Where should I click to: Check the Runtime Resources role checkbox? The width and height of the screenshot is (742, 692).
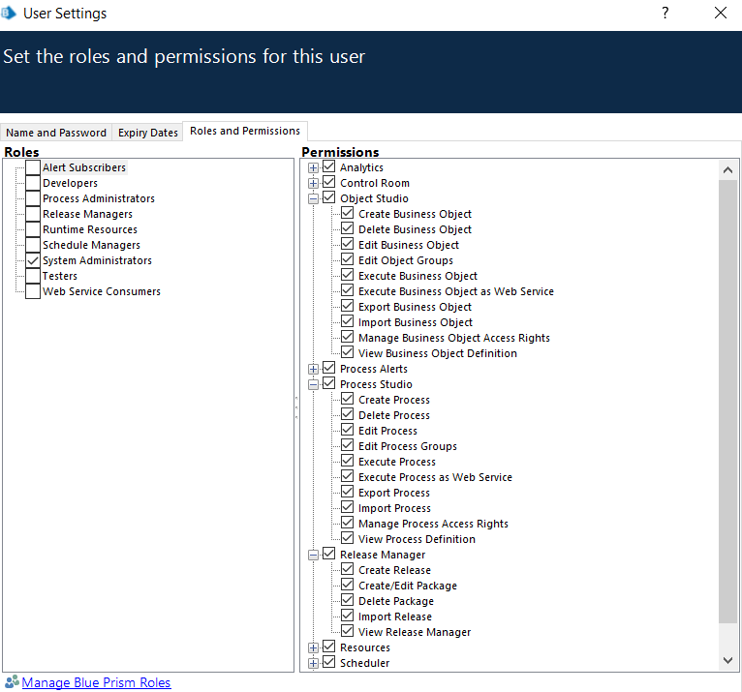coord(33,229)
